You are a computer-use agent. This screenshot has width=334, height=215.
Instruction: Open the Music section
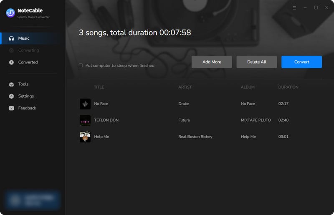click(x=33, y=38)
